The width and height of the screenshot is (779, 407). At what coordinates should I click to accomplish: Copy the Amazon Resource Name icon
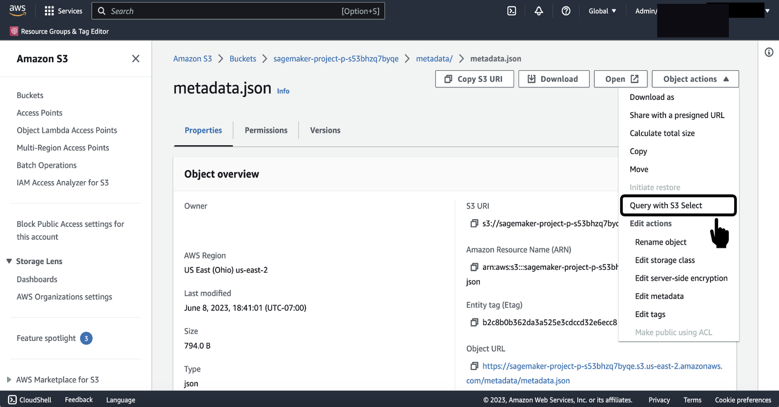pos(474,267)
